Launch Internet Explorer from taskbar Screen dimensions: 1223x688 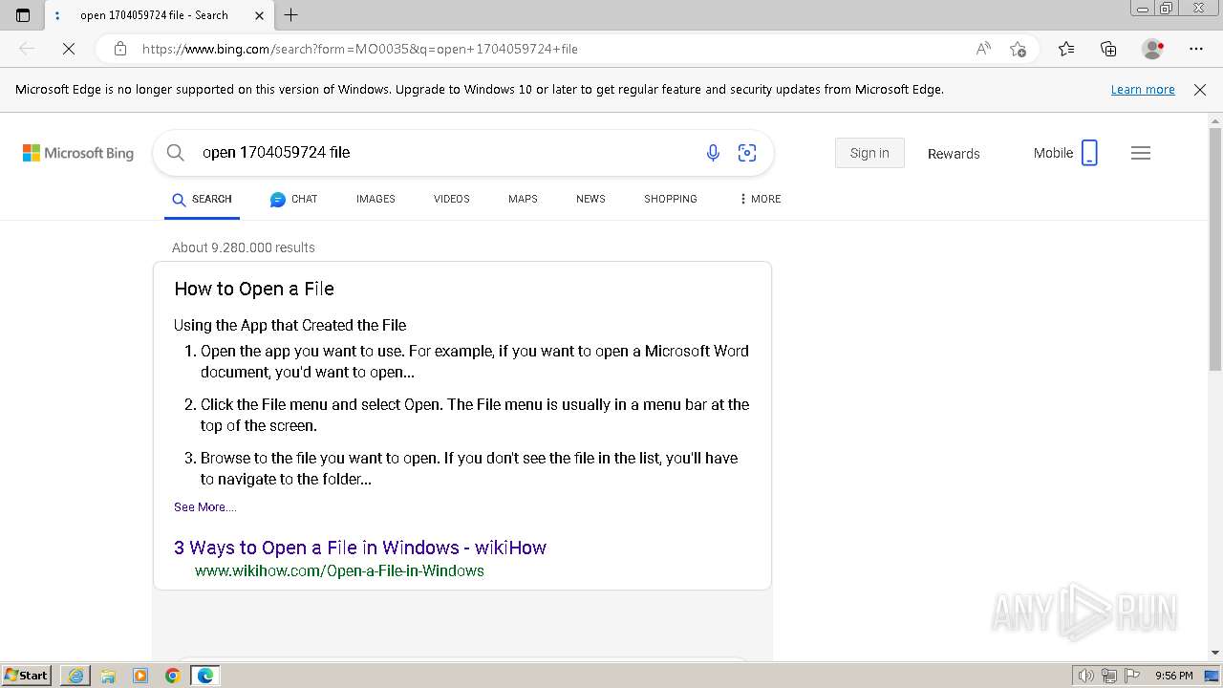click(x=75, y=676)
